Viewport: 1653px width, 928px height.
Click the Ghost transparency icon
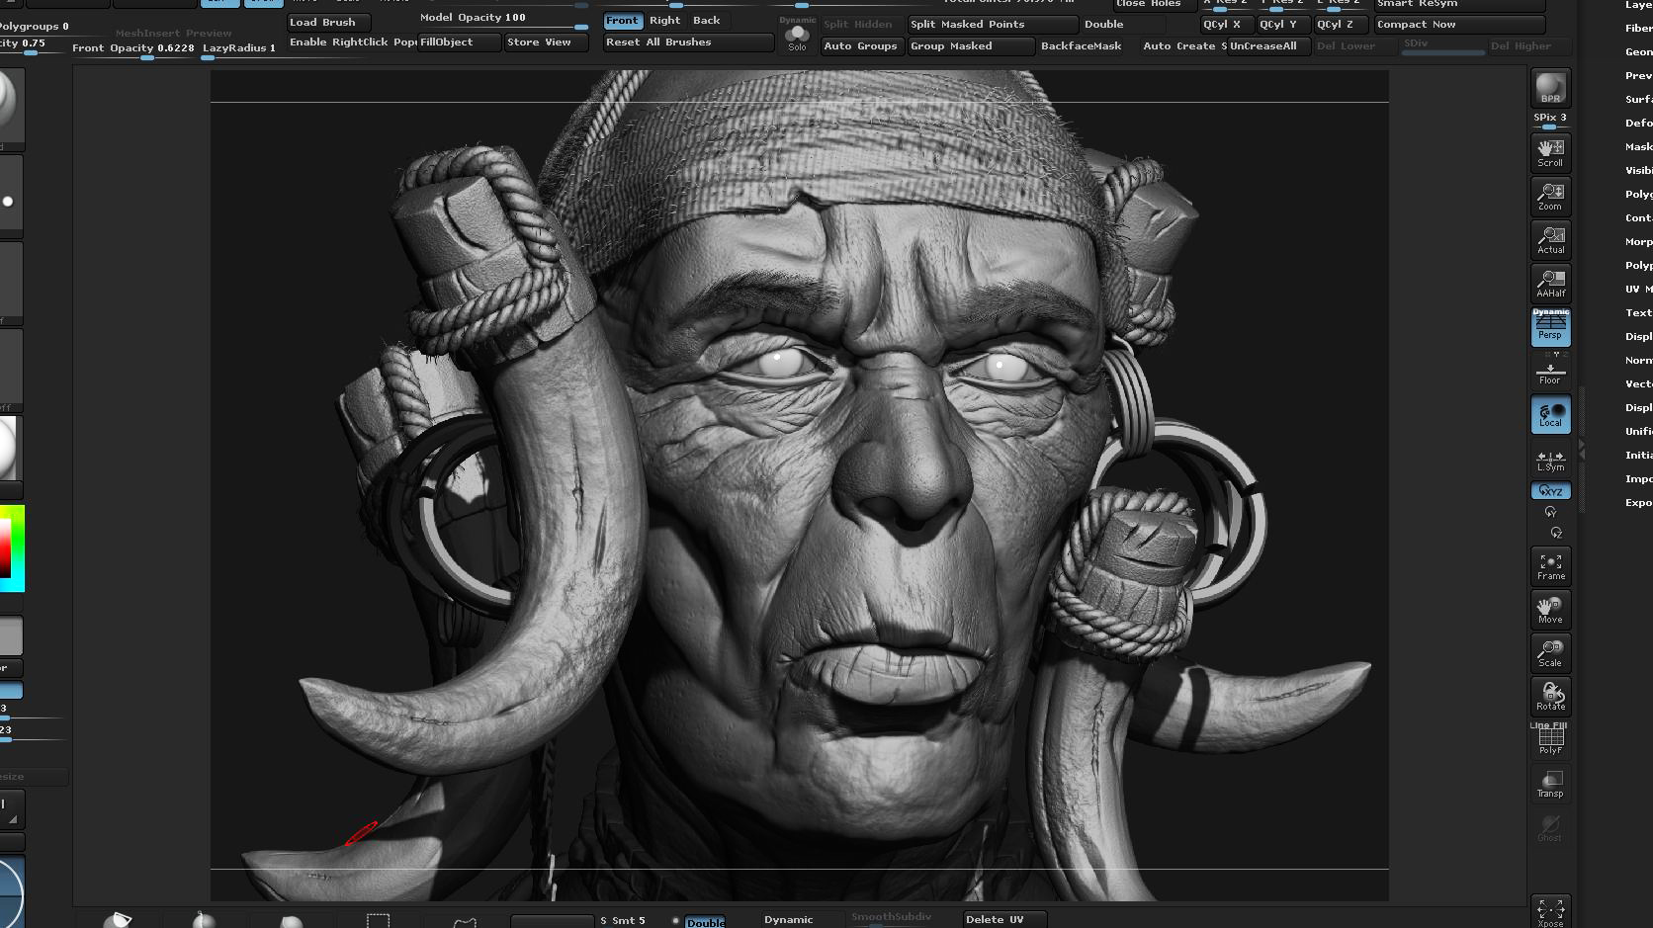click(x=1550, y=827)
